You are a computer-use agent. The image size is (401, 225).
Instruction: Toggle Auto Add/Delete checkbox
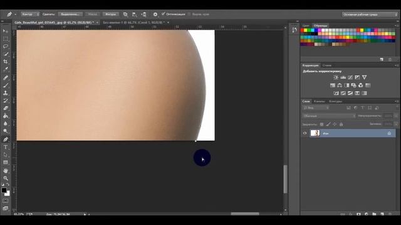click(x=164, y=14)
